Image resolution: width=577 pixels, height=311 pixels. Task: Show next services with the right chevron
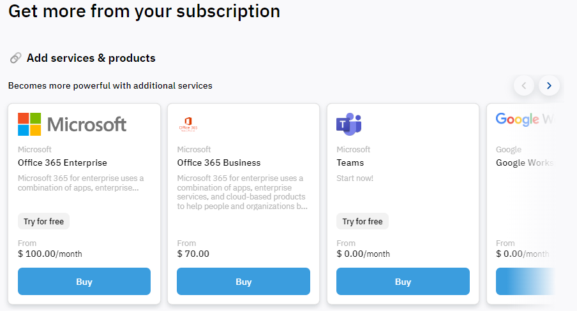(x=549, y=85)
